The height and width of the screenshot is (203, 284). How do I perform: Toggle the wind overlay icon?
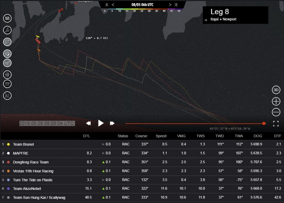point(7,63)
